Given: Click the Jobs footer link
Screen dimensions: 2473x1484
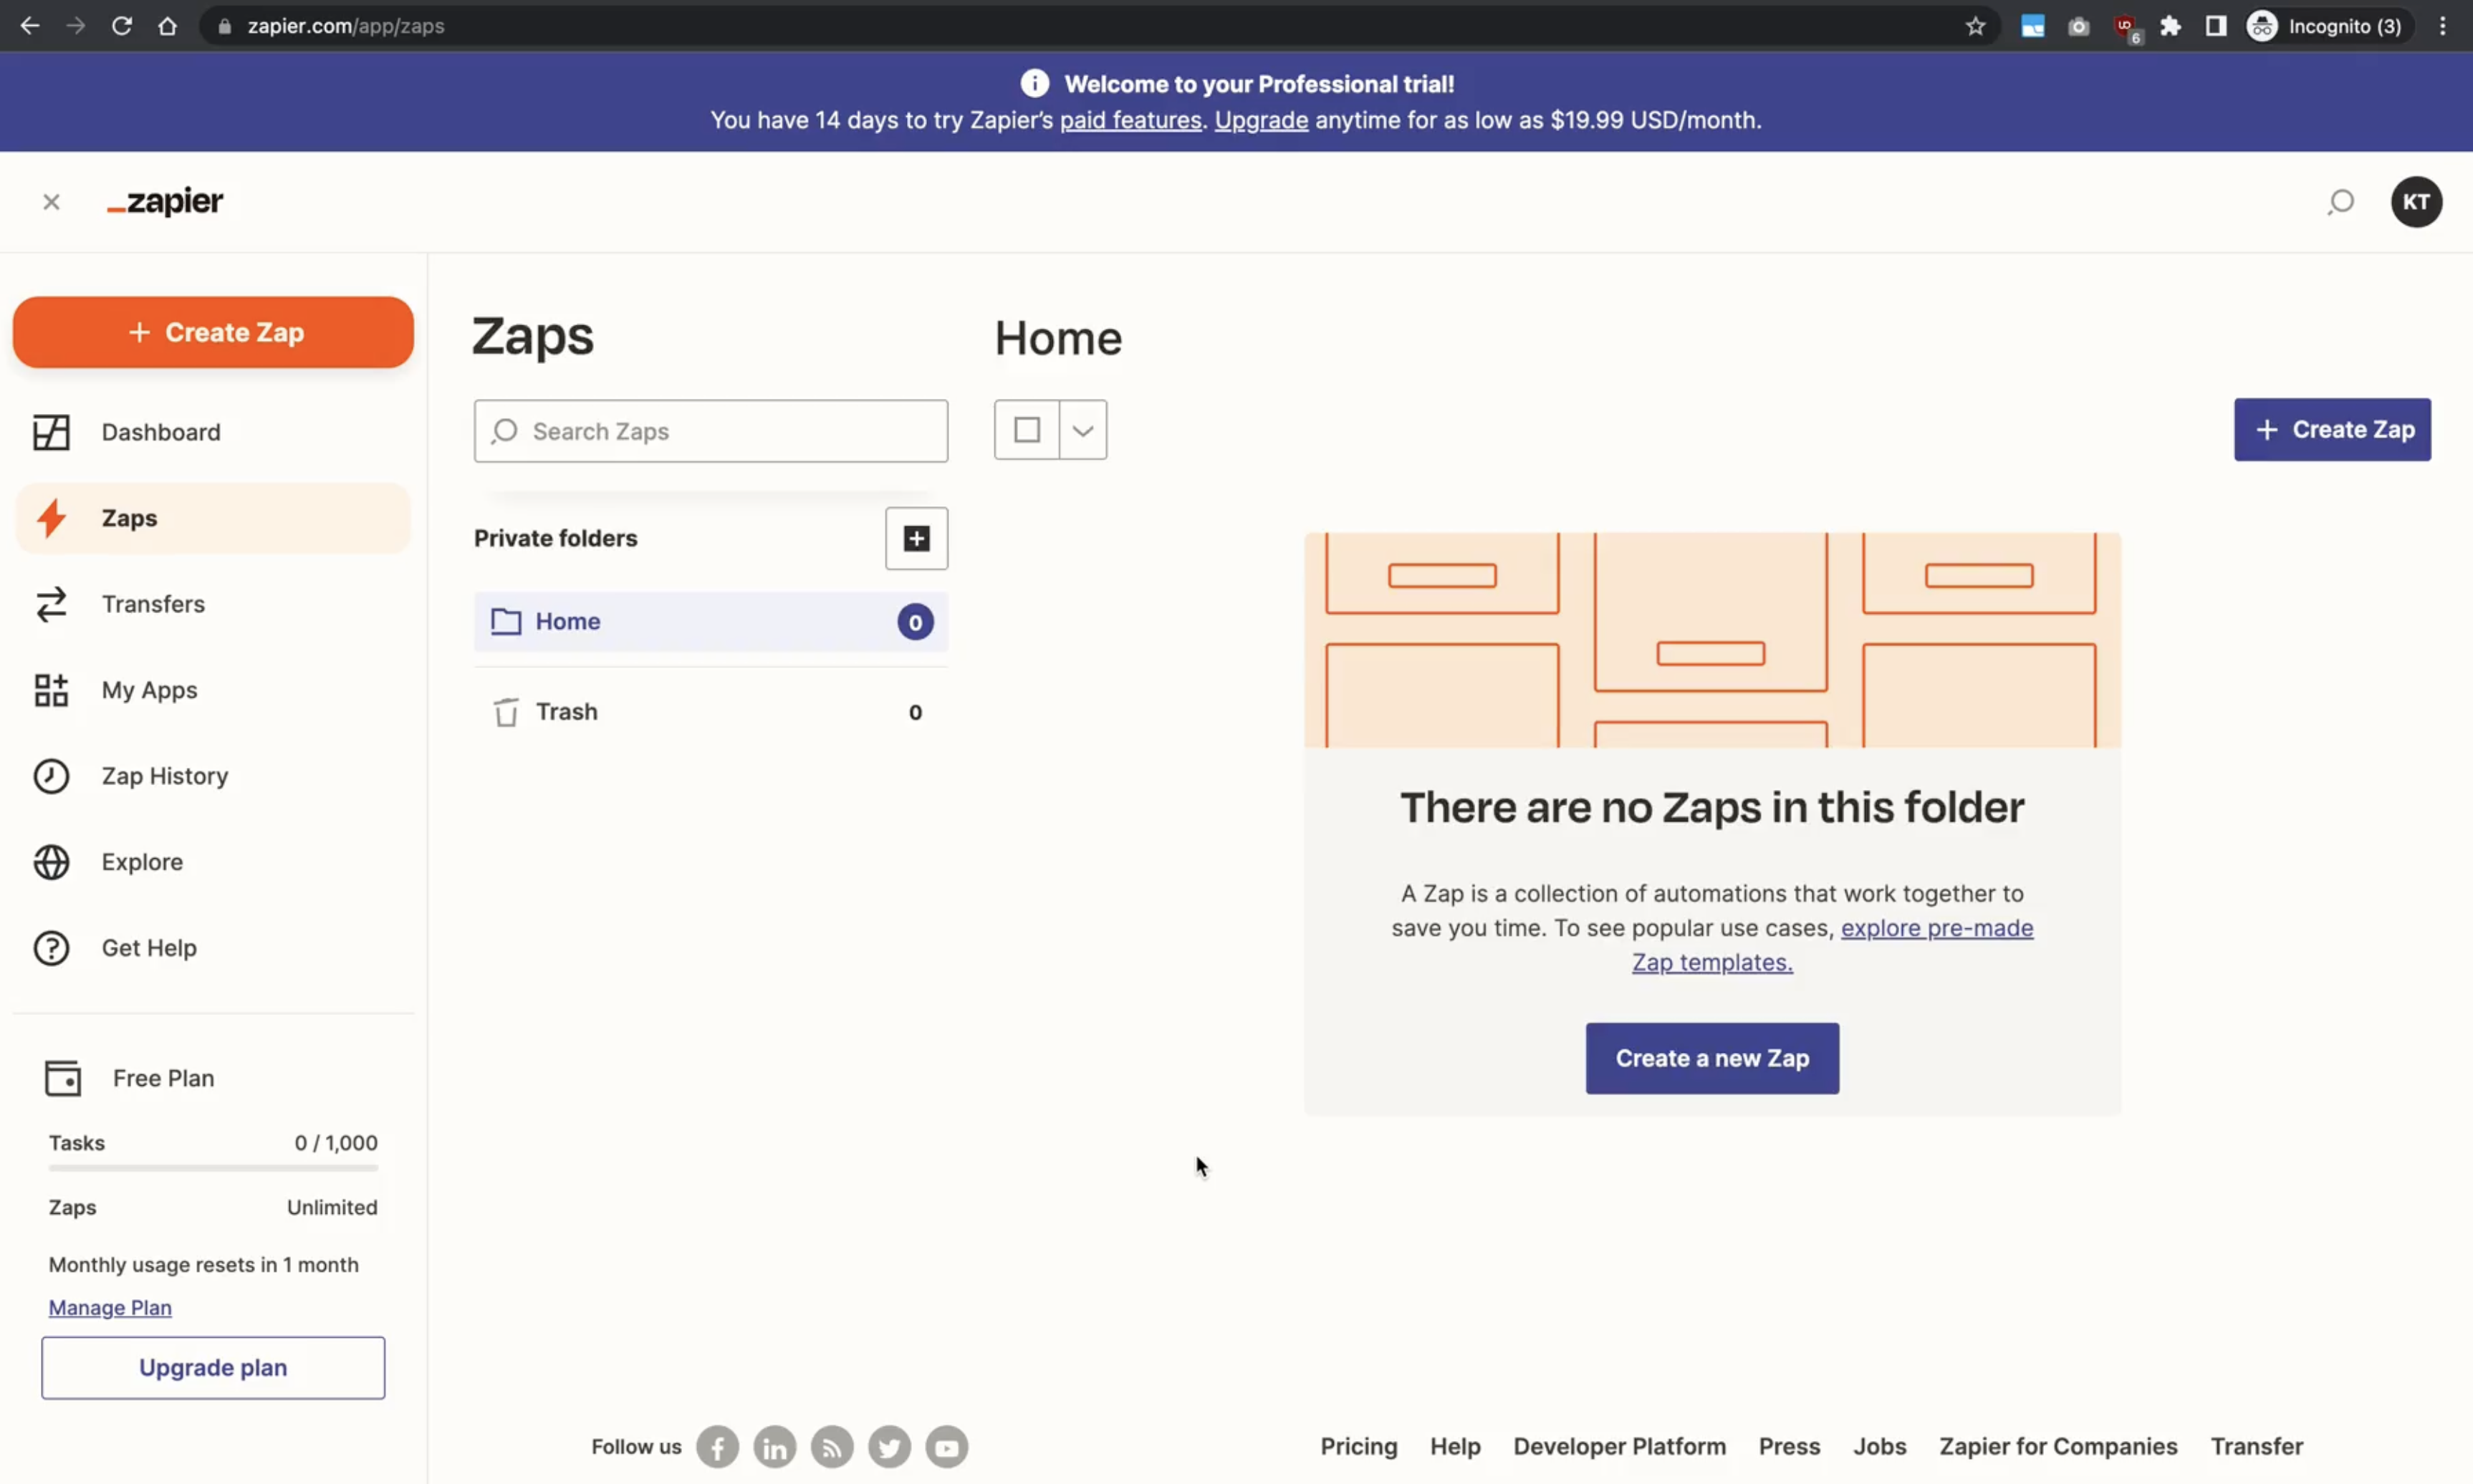Looking at the screenshot, I should 1879,1446.
